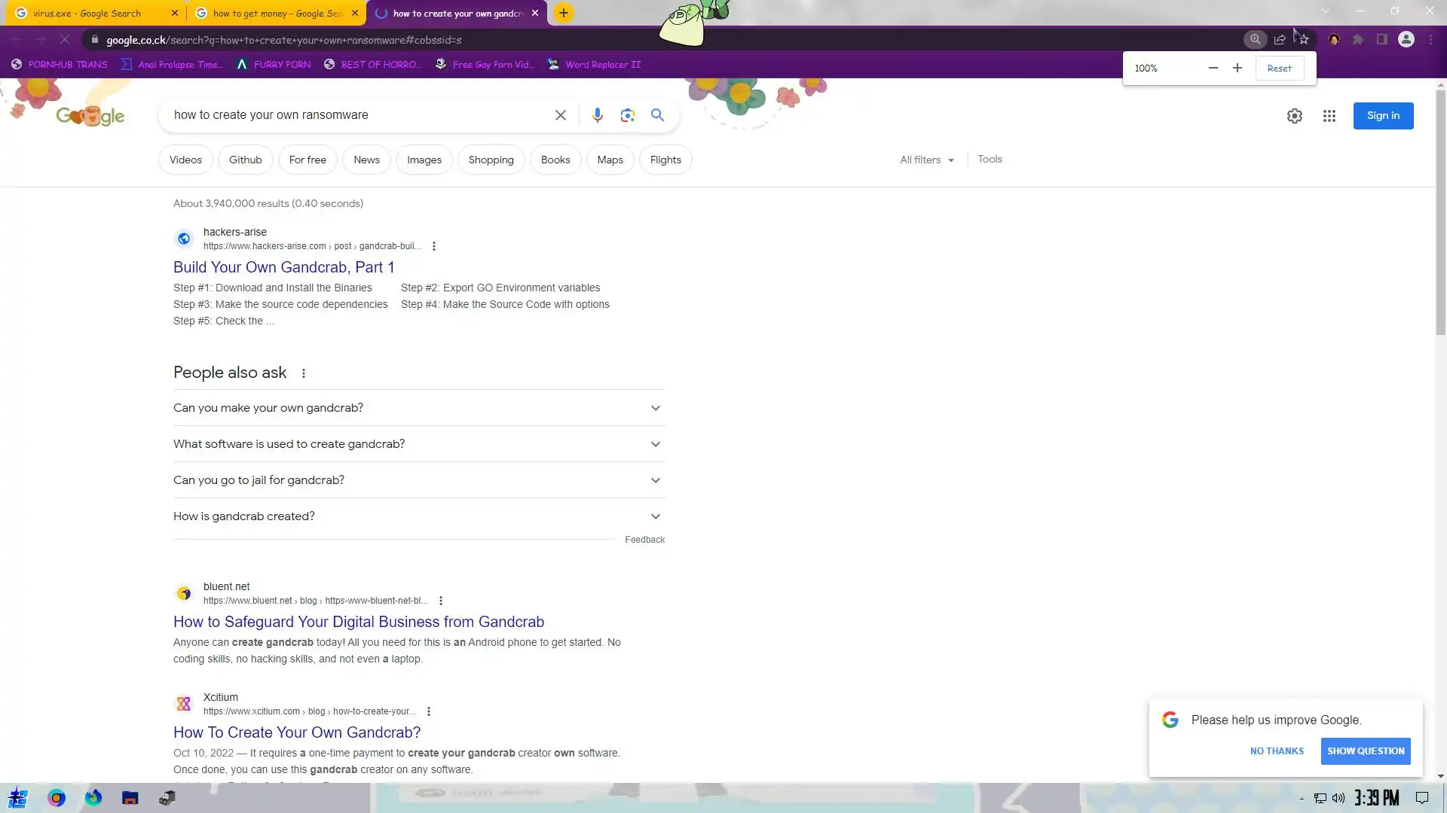Open search settings gear icon
1447x813 pixels.
[x=1294, y=116]
